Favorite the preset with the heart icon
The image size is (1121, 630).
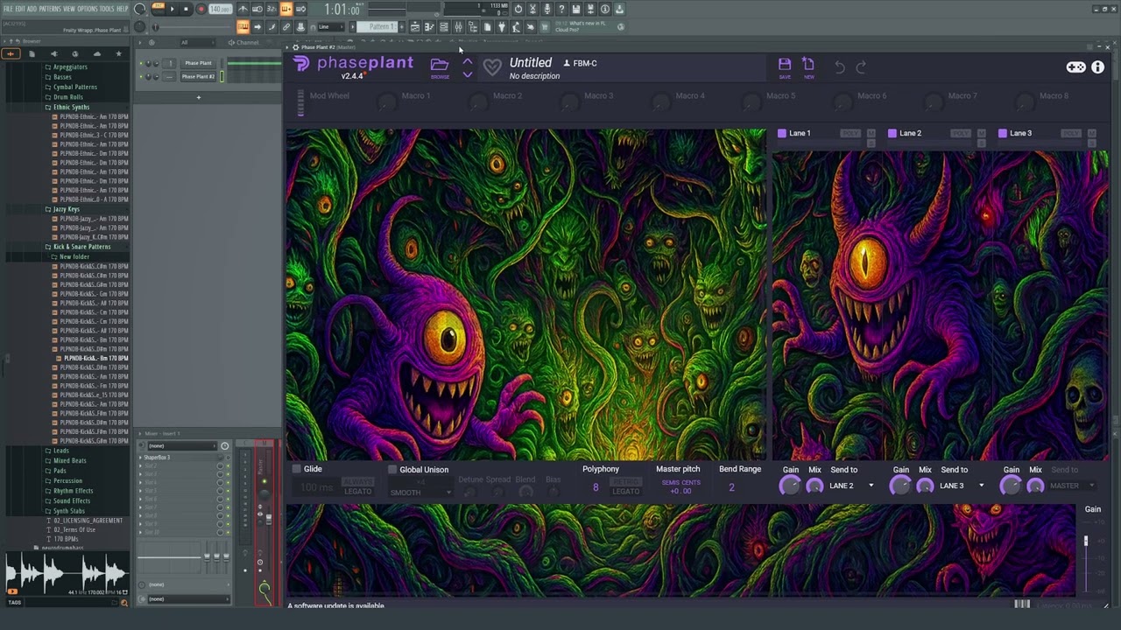click(492, 66)
